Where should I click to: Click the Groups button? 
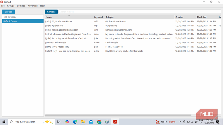[8, 12]
